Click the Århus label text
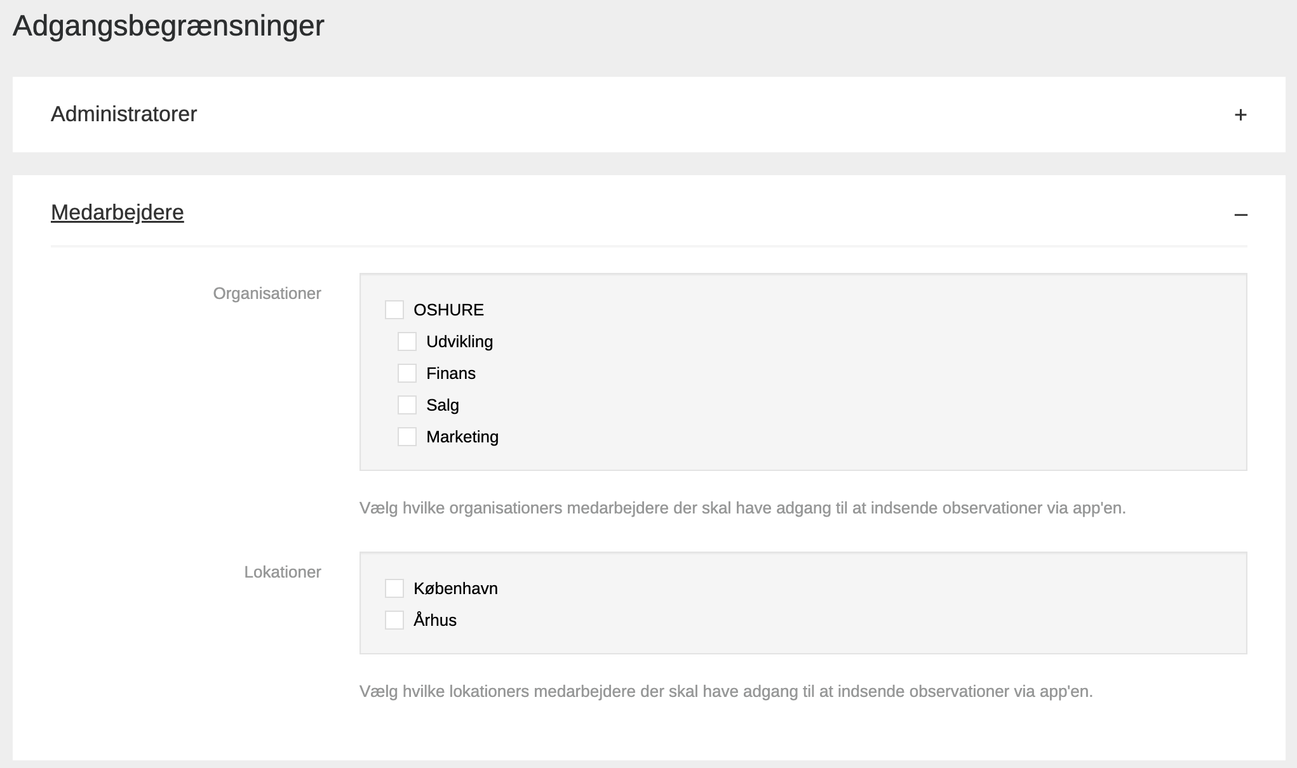Viewport: 1297px width, 768px height. (435, 620)
